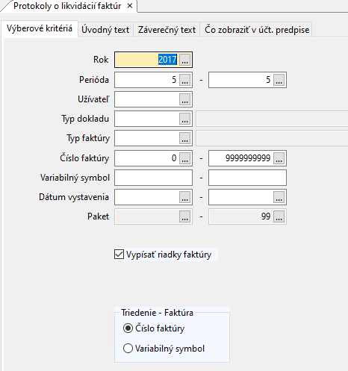Viewport: 348px width, 371px height.
Task: Select Číslo faktúry sorting radio button
Action: (x=128, y=328)
